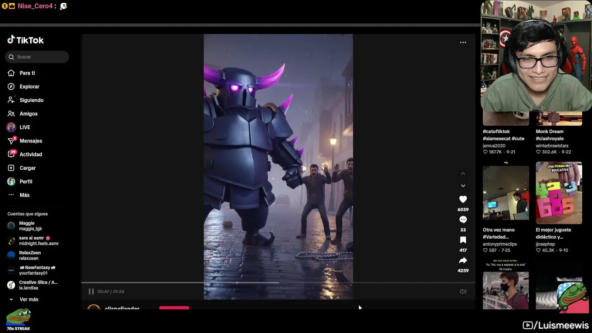Open followed account Maggie maggie_tgk
The image size is (592, 333).
tap(31, 226)
